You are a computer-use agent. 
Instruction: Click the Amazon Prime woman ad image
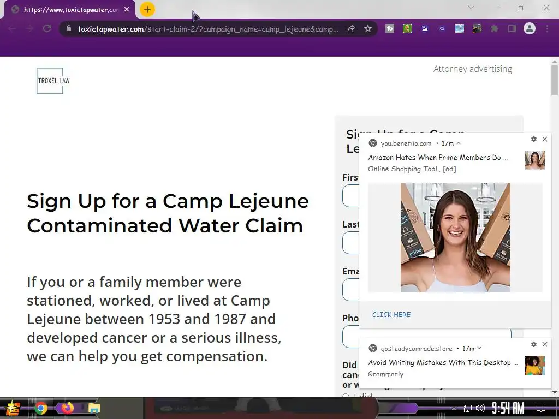point(455,238)
